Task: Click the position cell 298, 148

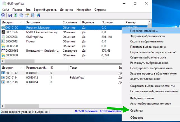Action: pos(106,37)
